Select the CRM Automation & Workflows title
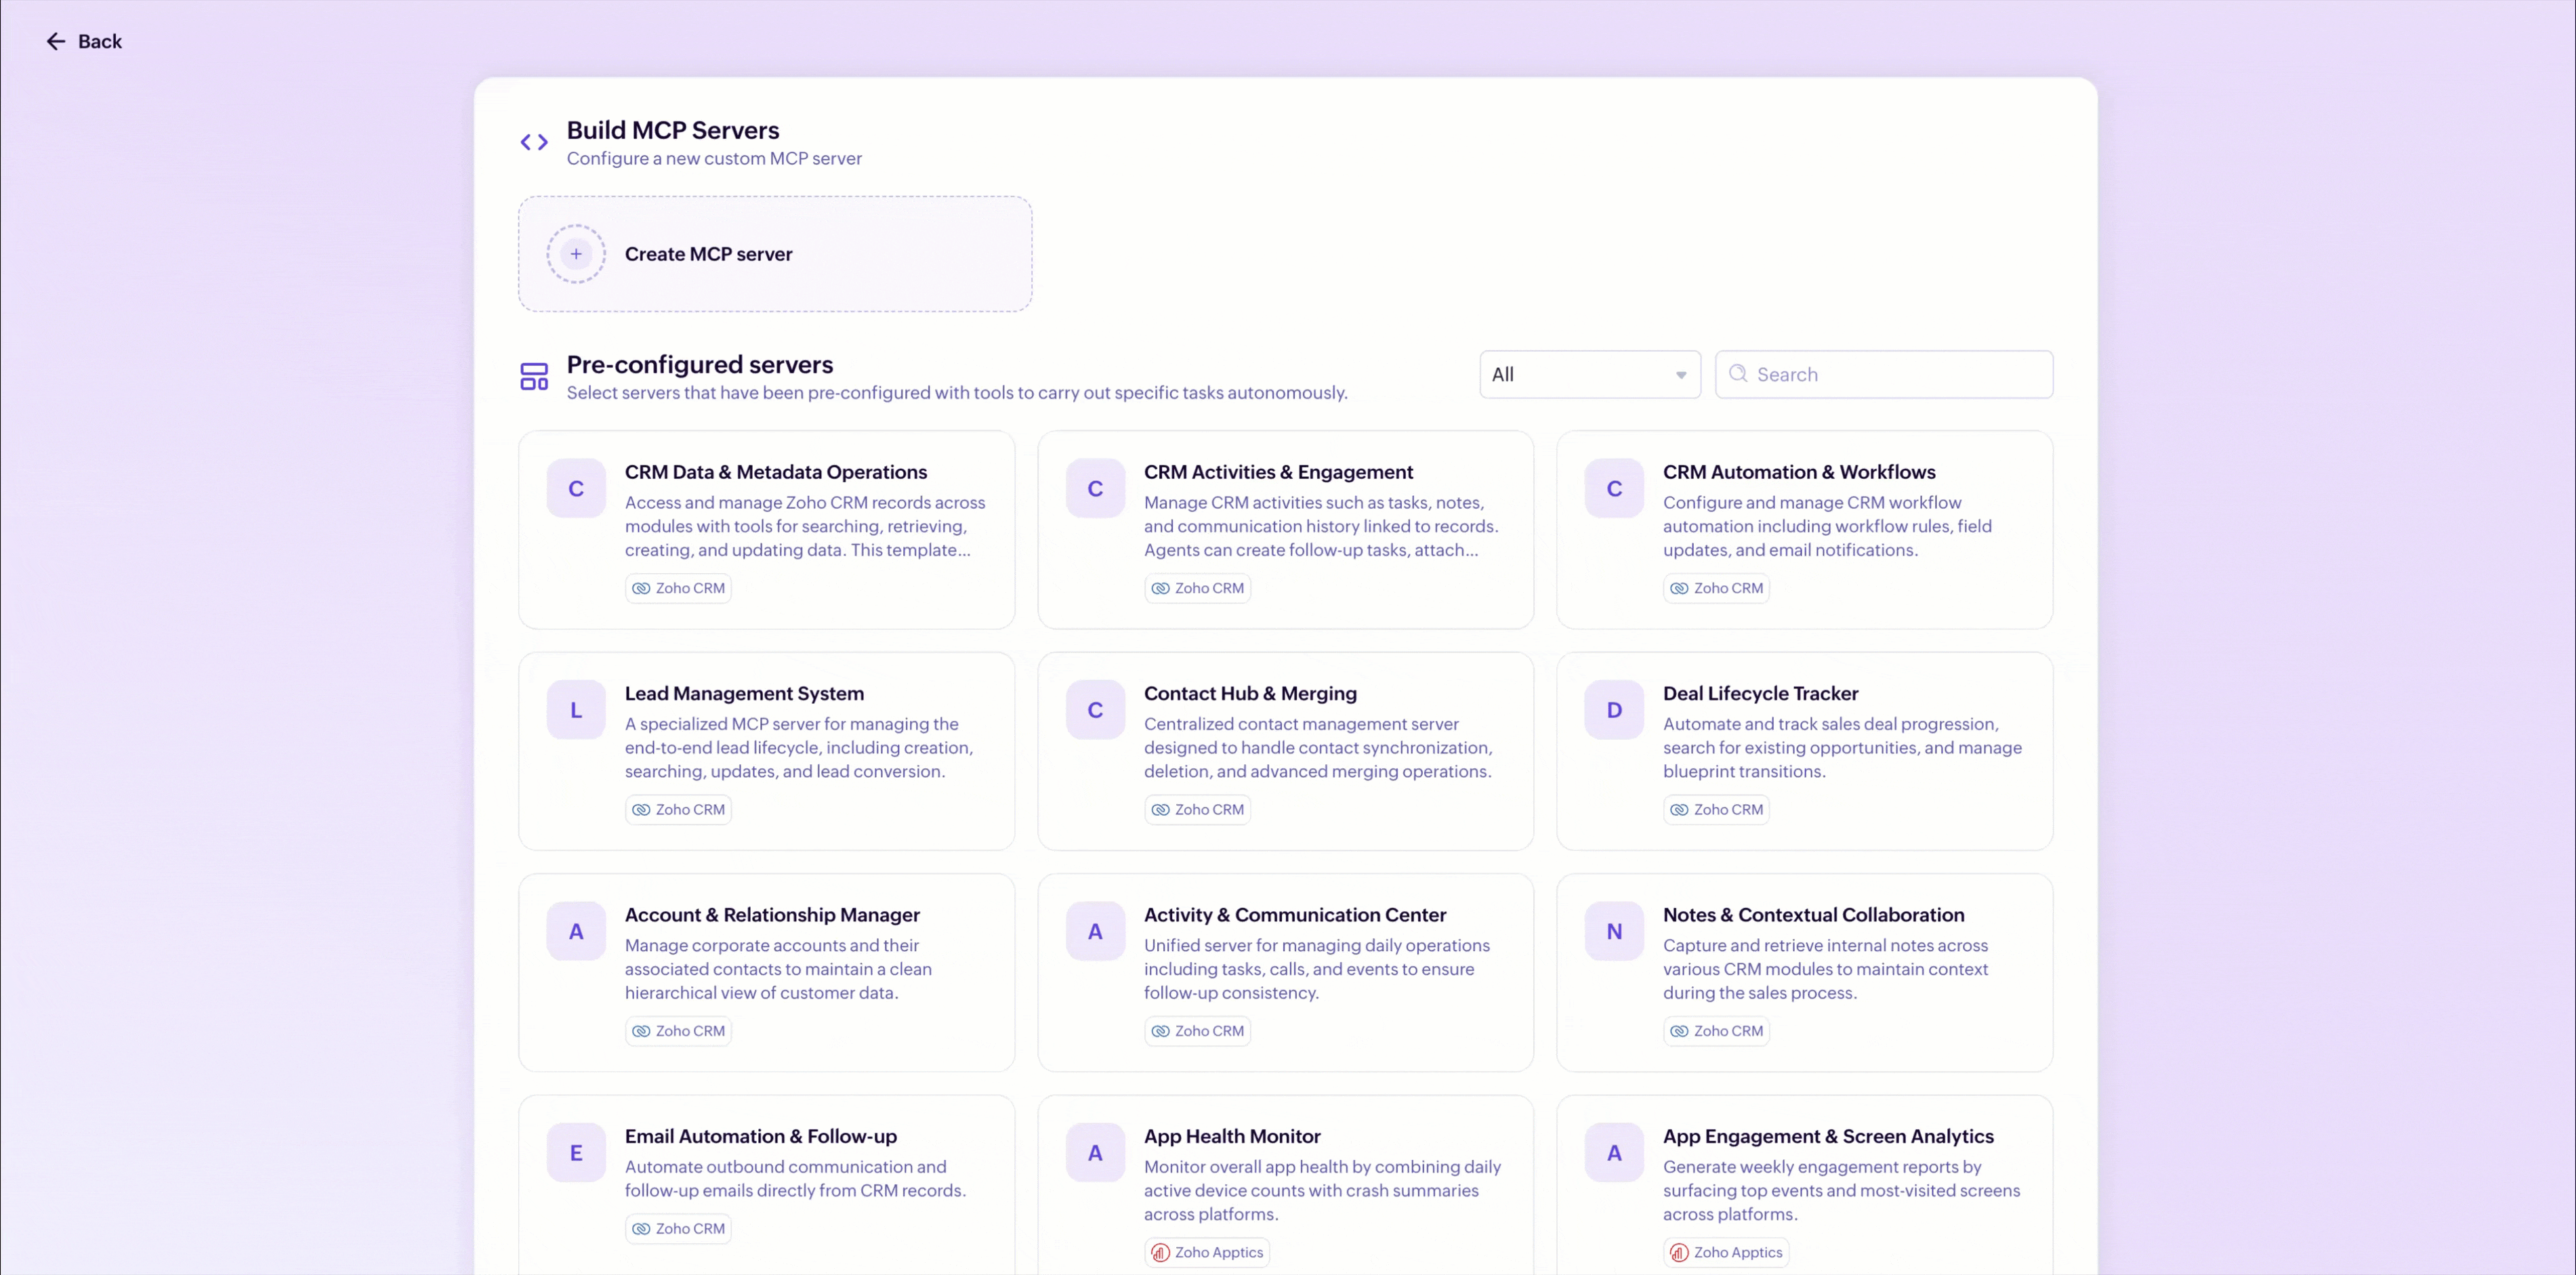This screenshot has height=1275, width=2576. point(1799,472)
